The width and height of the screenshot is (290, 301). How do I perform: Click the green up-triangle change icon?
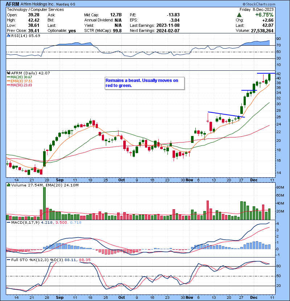(239, 15)
